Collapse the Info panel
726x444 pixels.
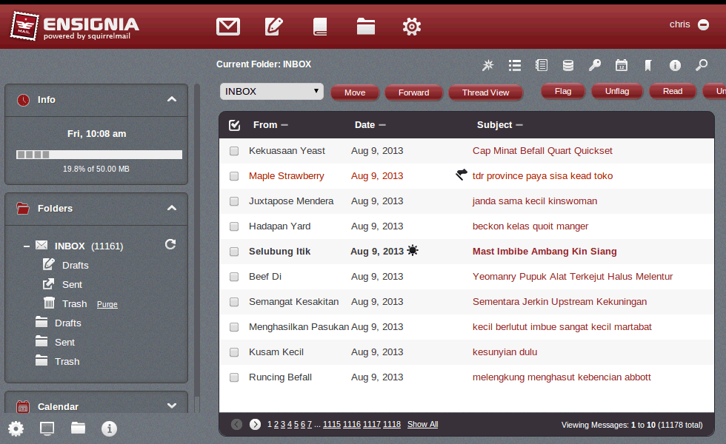[x=172, y=99]
